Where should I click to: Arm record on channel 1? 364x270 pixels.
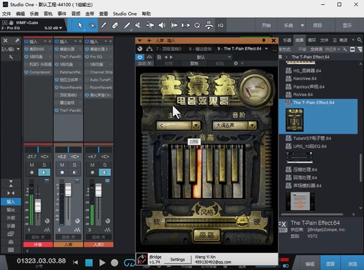[x=32, y=172]
